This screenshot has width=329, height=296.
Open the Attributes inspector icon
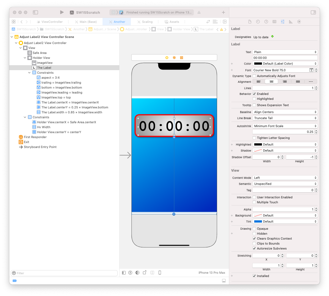pyautogui.click(x=283, y=22)
